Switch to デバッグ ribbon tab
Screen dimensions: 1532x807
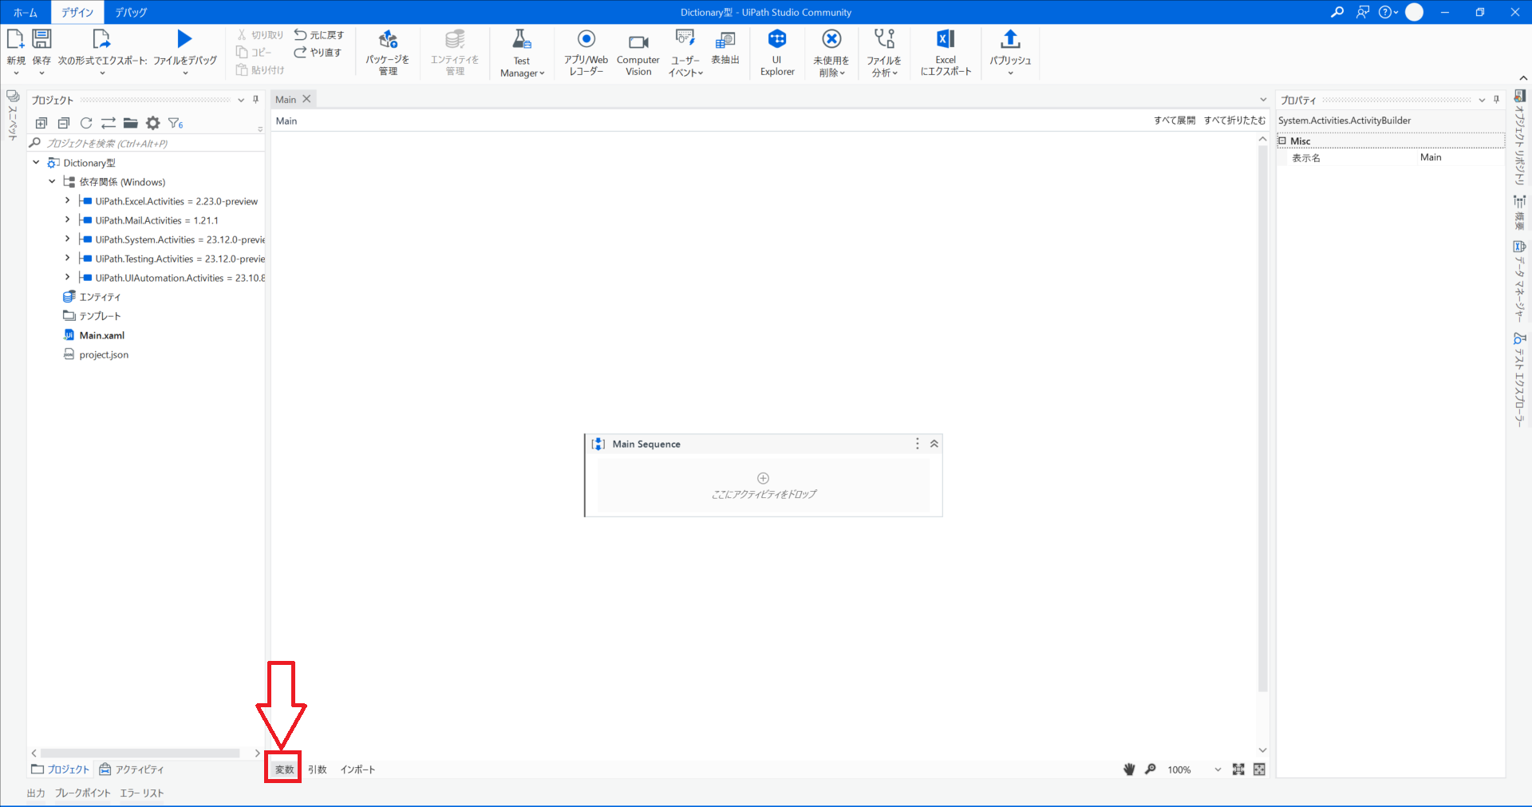(x=131, y=12)
